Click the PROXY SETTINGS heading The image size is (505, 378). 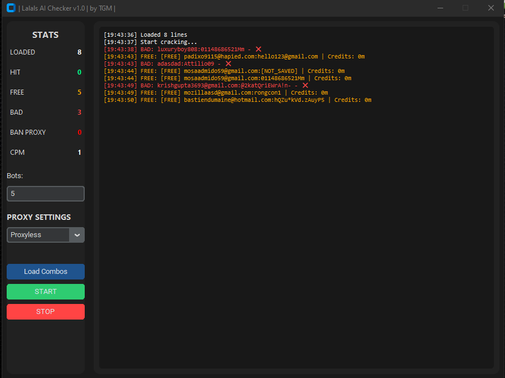(38, 217)
